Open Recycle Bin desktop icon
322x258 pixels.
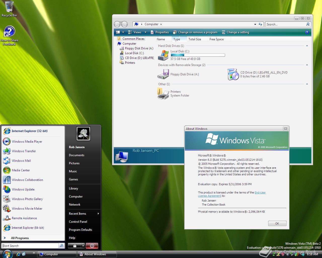[x=9, y=9]
